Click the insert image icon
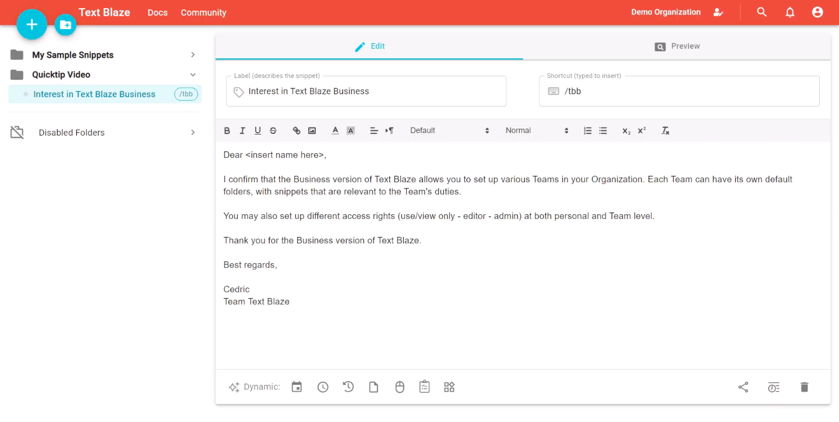This screenshot has width=839, height=422. (x=312, y=131)
